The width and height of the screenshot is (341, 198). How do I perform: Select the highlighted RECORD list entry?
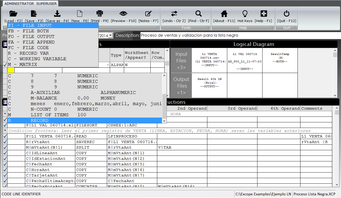pos(84,120)
